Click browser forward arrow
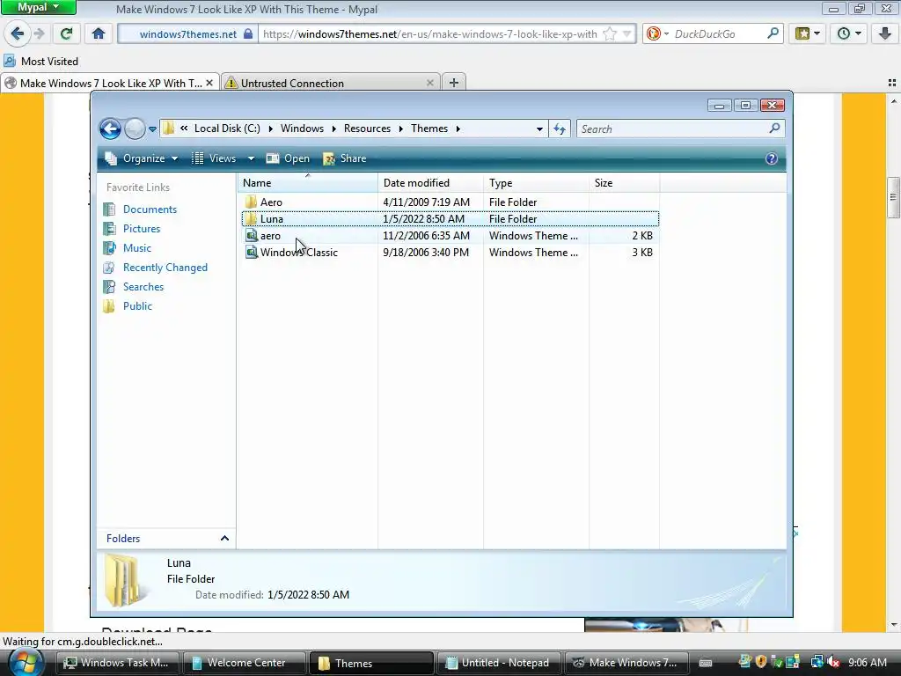The width and height of the screenshot is (901, 676). (39, 34)
